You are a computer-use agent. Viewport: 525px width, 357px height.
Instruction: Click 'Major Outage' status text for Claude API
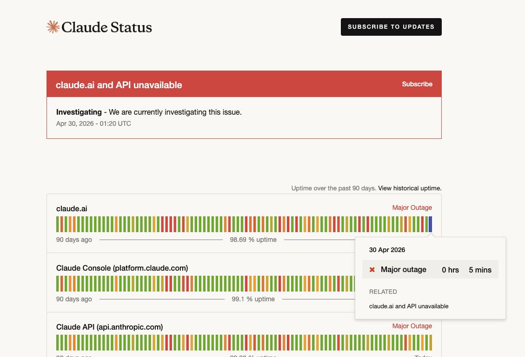click(x=412, y=326)
